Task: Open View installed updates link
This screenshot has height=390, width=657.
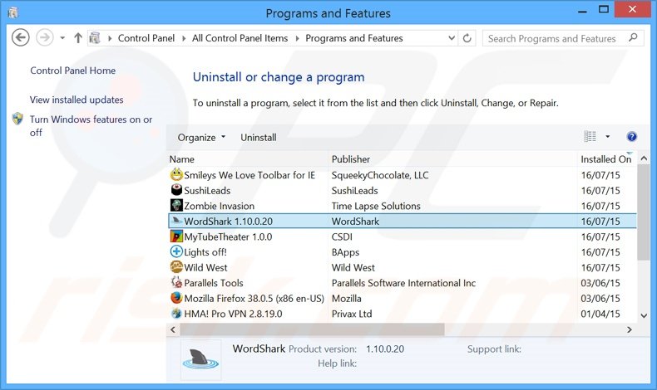Action: 77,100
